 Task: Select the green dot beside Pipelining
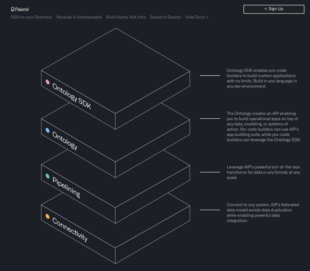47,176
